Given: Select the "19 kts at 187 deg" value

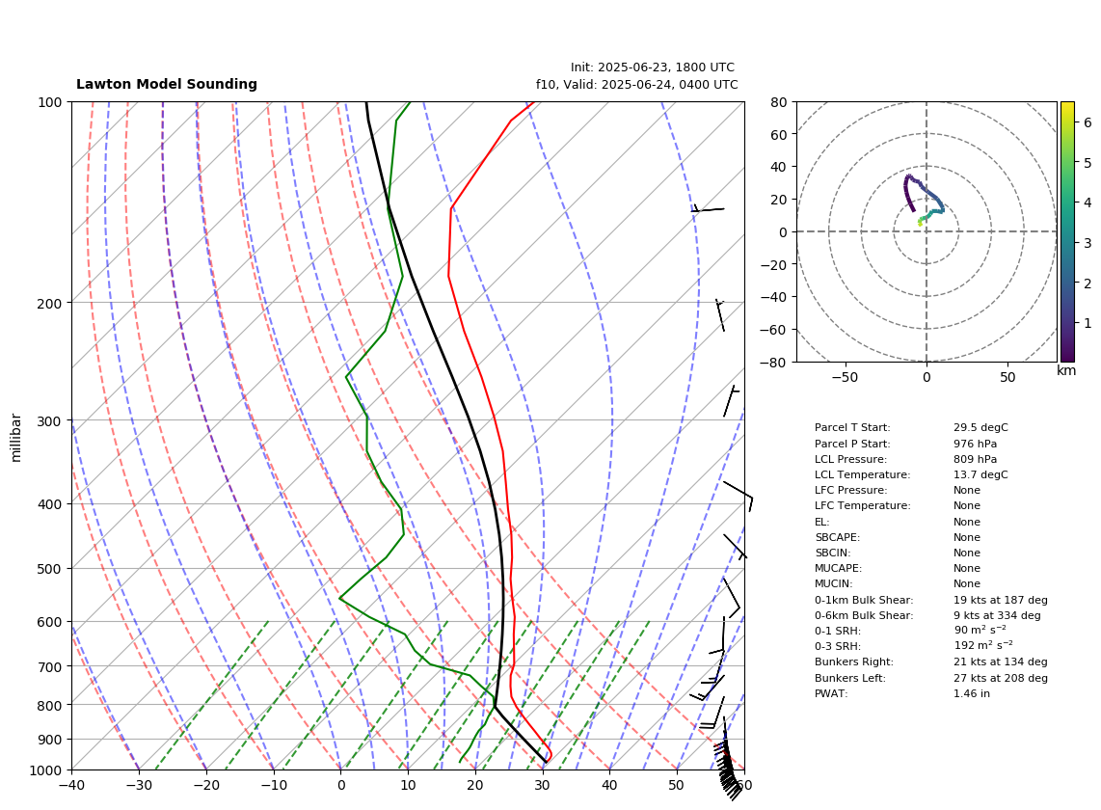Looking at the screenshot, I should pos(1001,601).
